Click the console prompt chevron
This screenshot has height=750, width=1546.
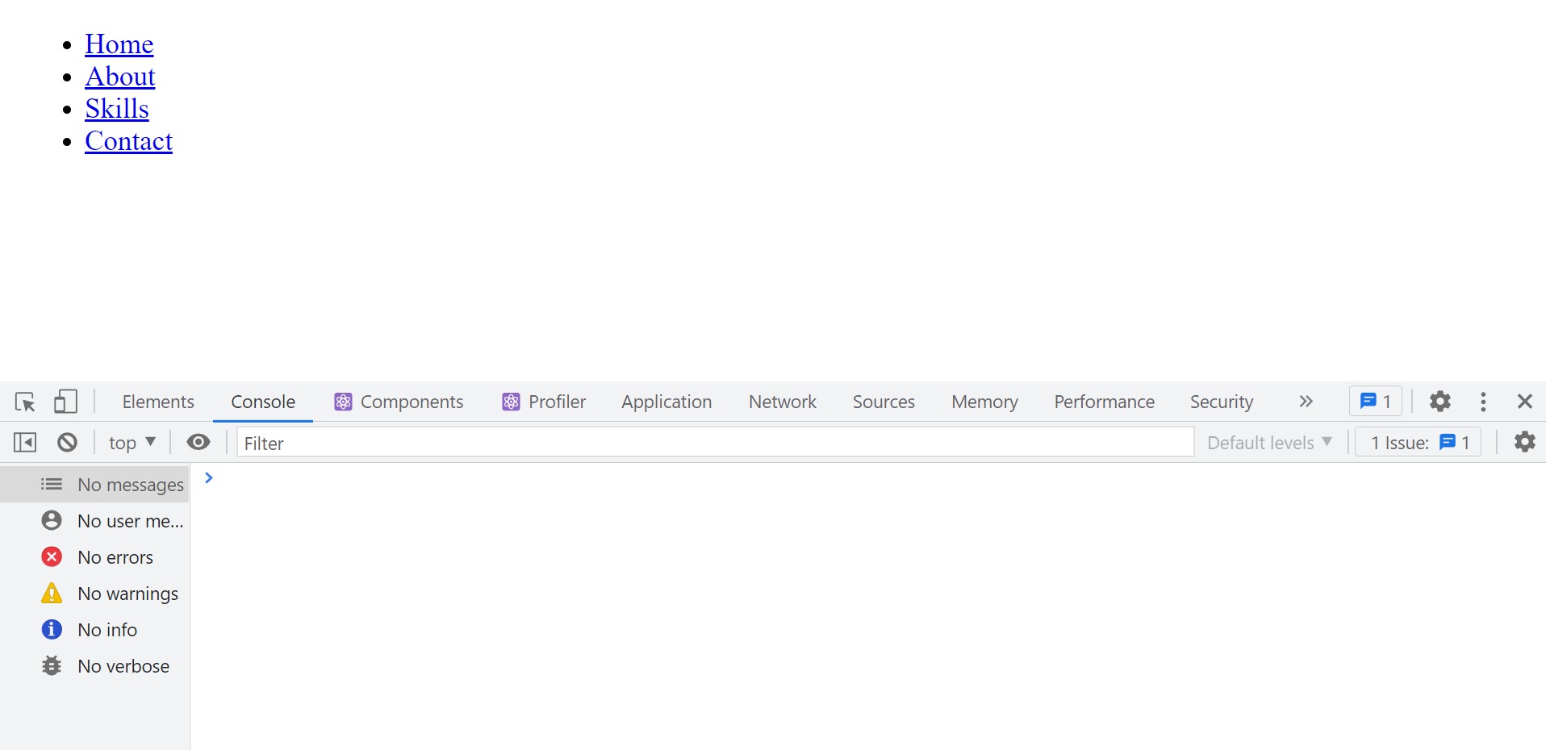coord(209,478)
